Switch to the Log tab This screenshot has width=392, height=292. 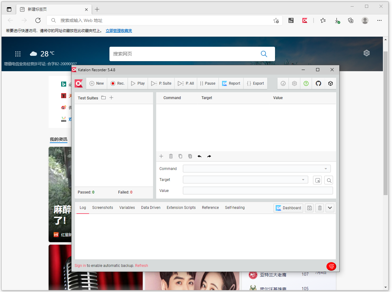pos(83,208)
